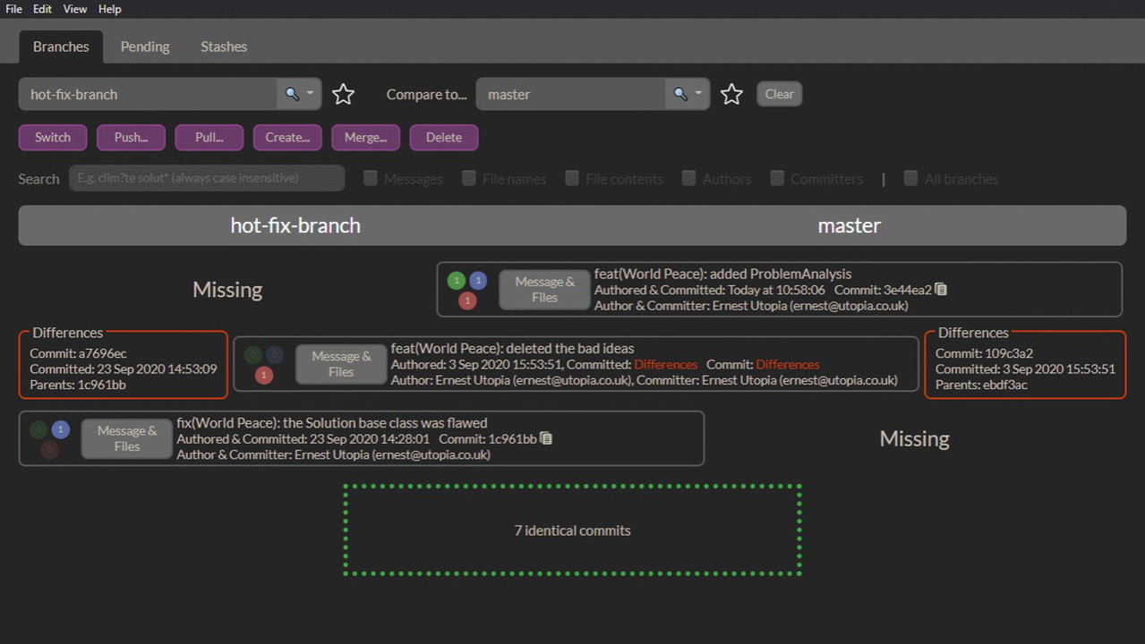This screenshot has width=1145, height=644.
Task: Click red circle badge on deleted bad ideas commit
Action: point(263,376)
